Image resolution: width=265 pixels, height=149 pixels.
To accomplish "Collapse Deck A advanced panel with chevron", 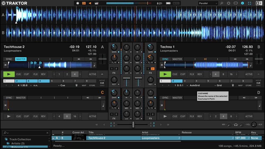I will [x=102, y=74].
